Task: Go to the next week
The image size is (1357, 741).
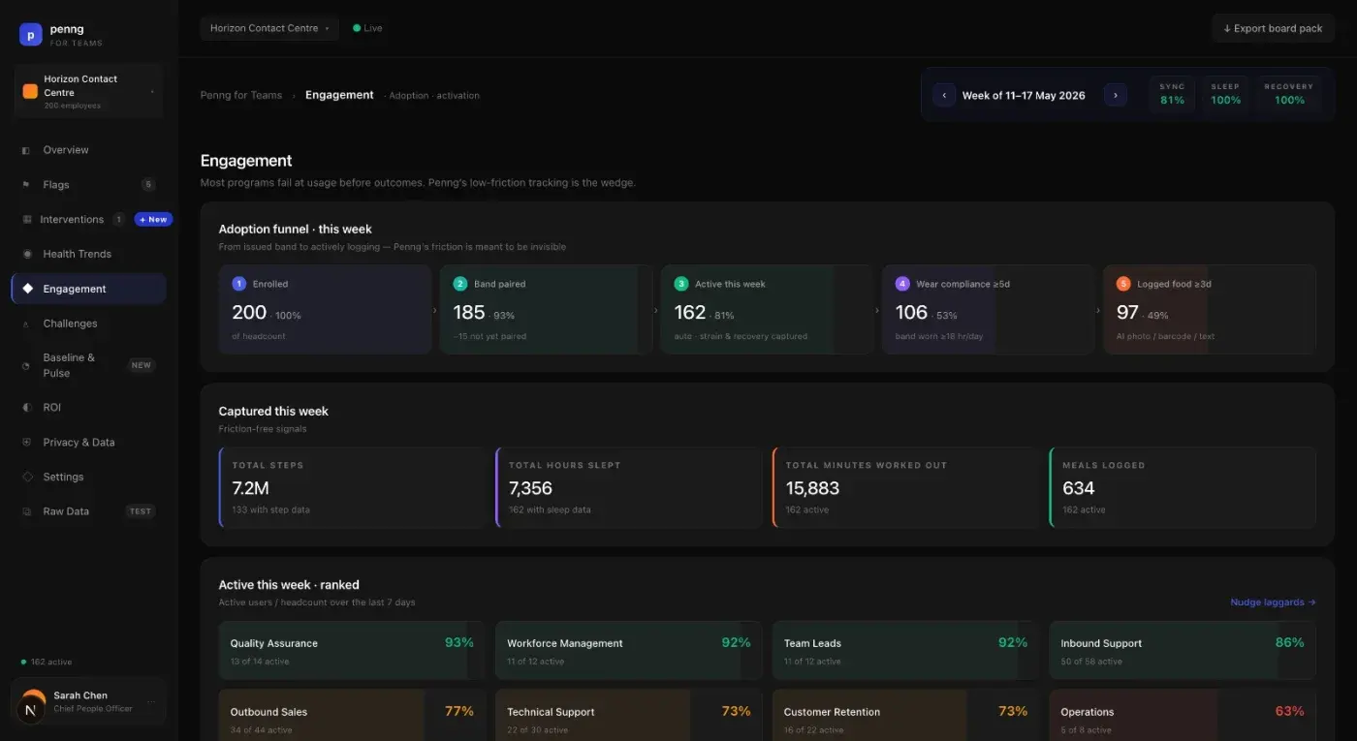Action: [1116, 95]
